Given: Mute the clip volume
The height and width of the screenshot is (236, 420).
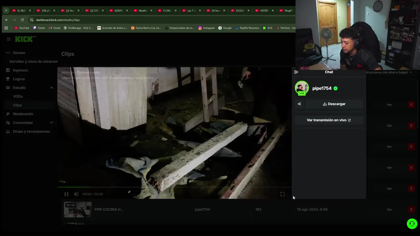Looking at the screenshot, I should pyautogui.click(x=76, y=194).
